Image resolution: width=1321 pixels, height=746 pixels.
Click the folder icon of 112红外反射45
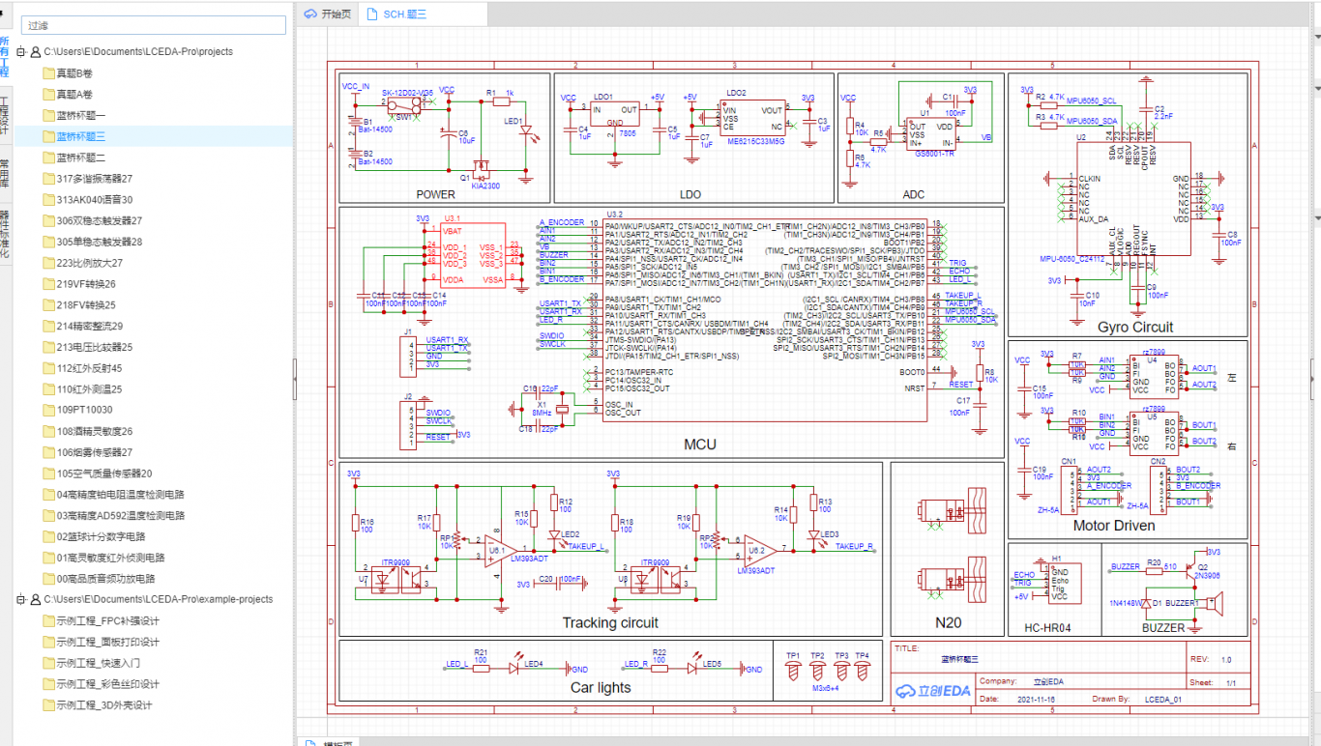[48, 368]
